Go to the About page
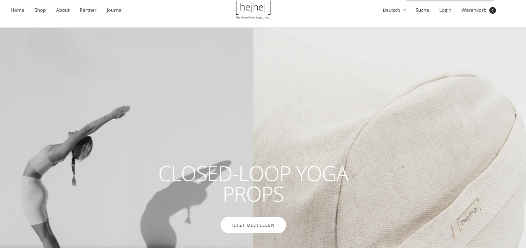526x248 pixels. [63, 10]
